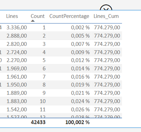Click the percentage 0,019 %

click(x=80, y=85)
